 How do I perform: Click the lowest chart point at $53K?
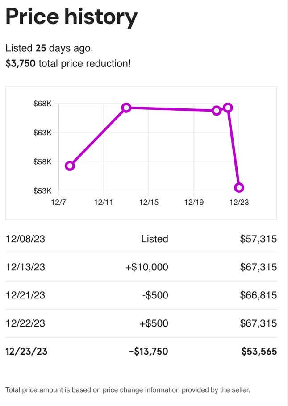tap(239, 187)
